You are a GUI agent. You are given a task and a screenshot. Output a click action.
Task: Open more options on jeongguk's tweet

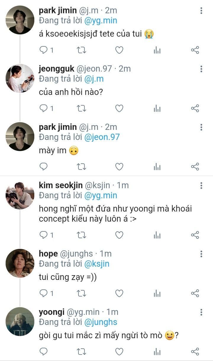coord(201,69)
